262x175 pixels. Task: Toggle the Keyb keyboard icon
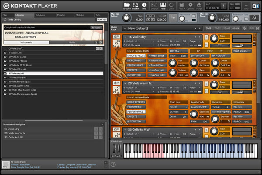(x=163, y=5)
